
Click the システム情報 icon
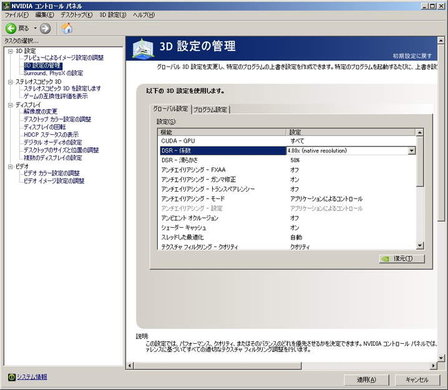(x=11, y=377)
